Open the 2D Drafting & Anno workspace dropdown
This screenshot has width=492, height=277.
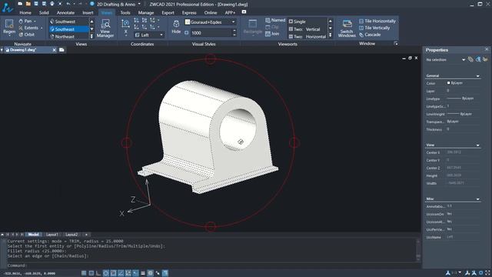(x=118, y=4)
